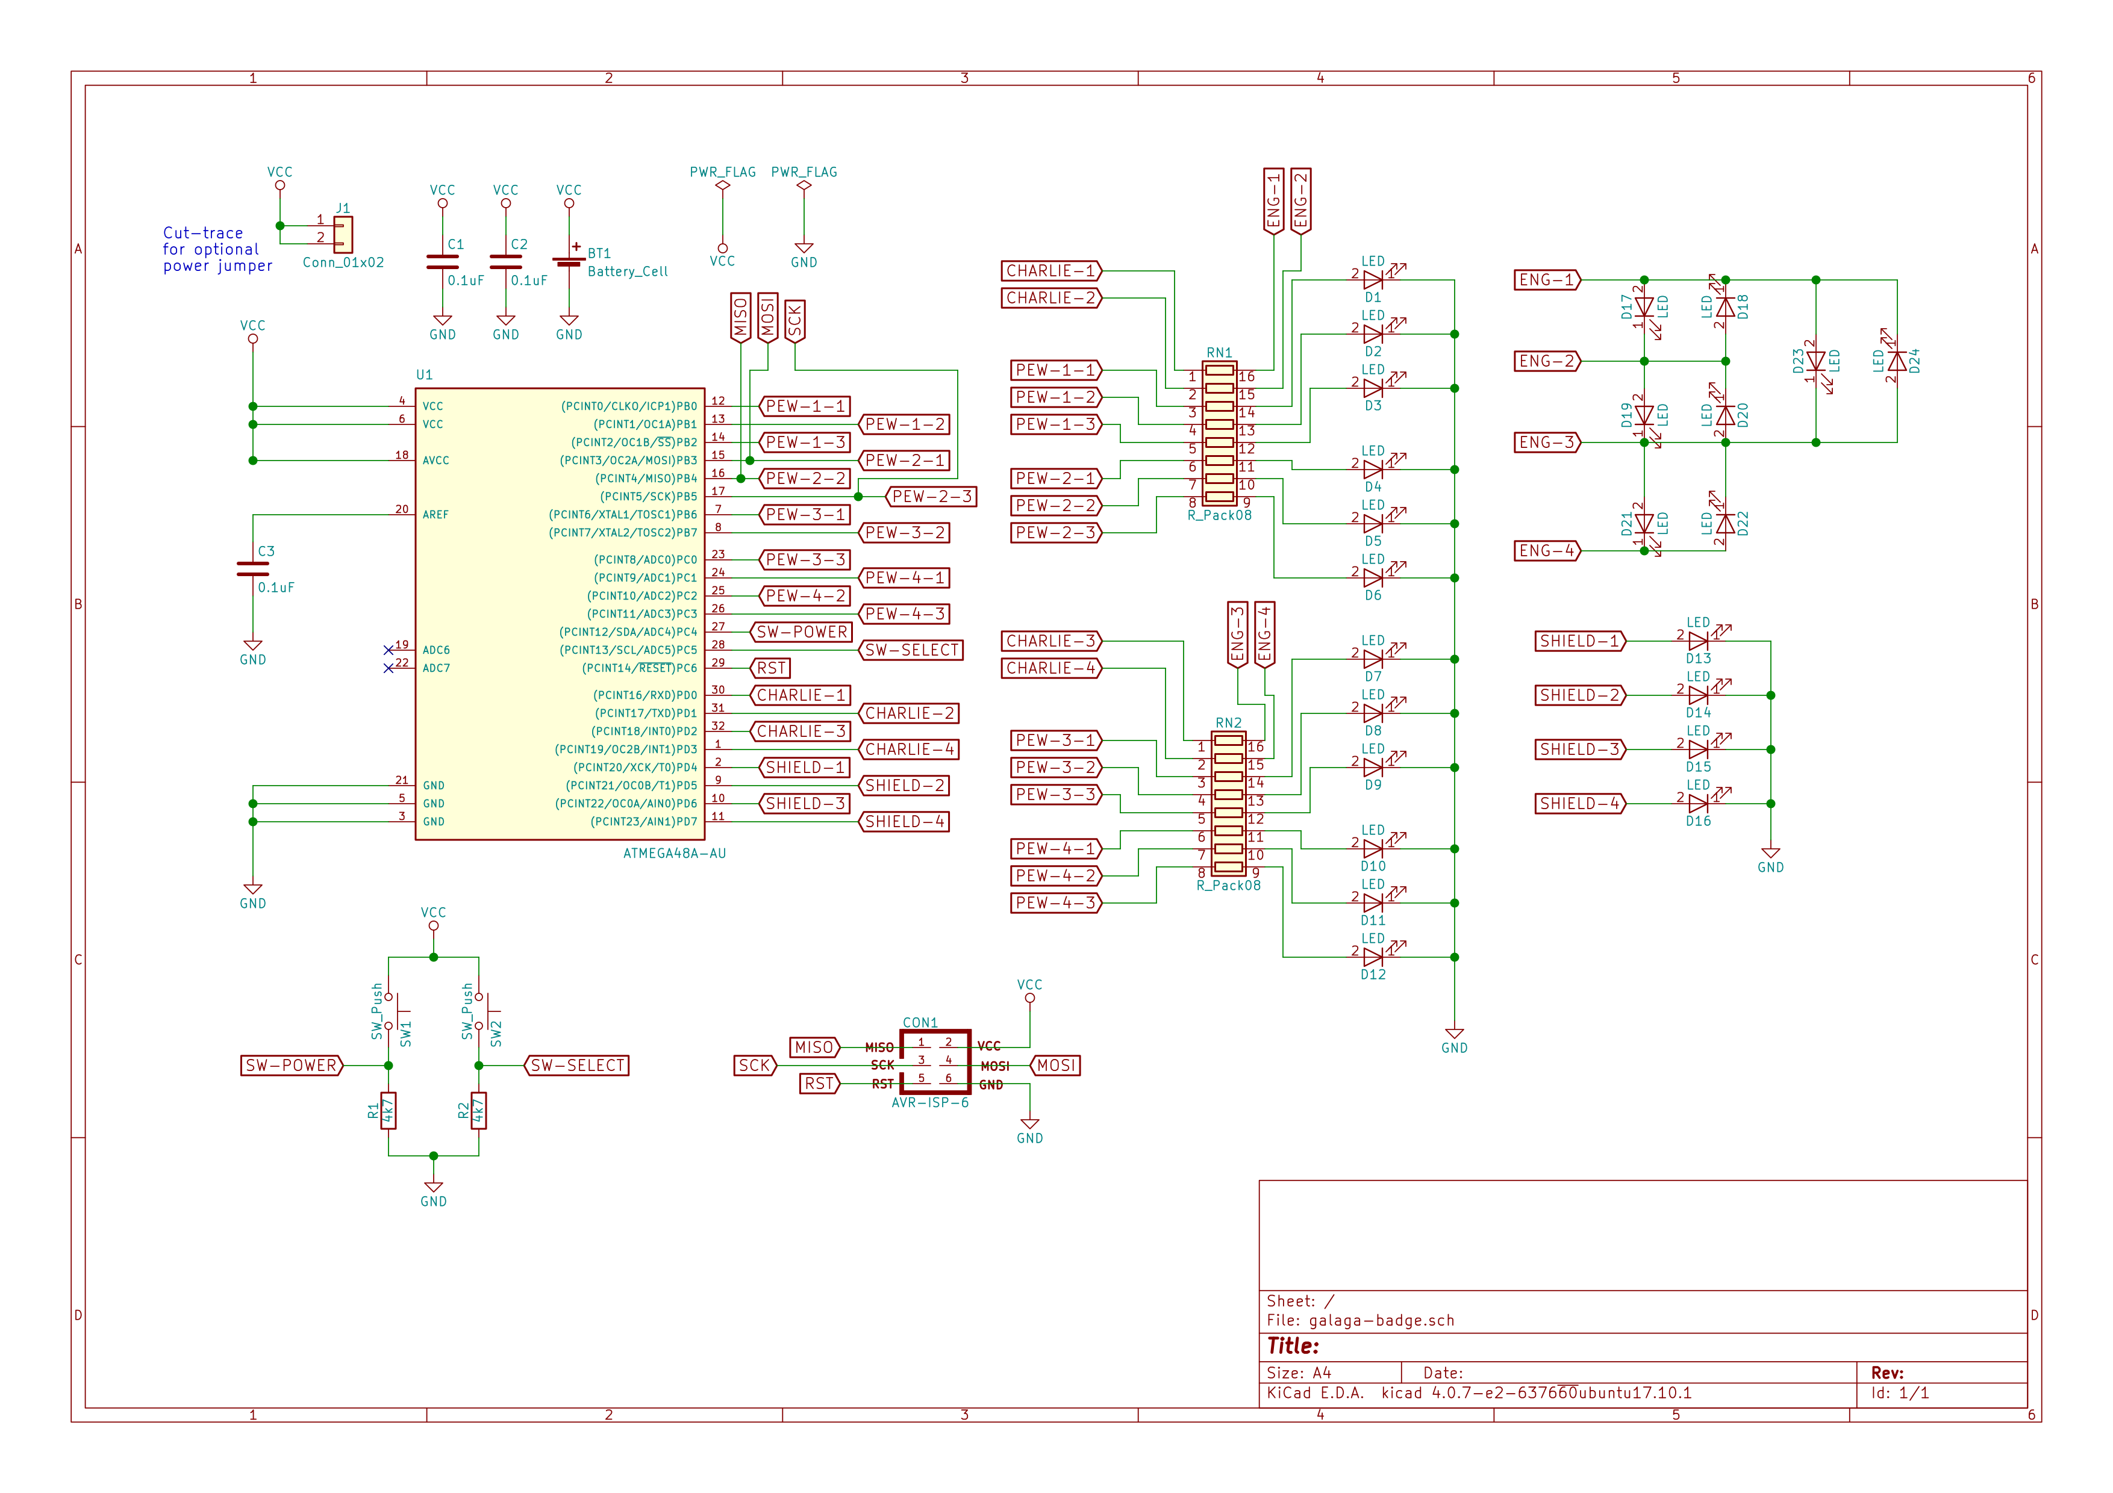This screenshot has height=1493, width=2113.
Task: Click the ATMEGA48A-AU value text below U1
Action: coord(675,854)
